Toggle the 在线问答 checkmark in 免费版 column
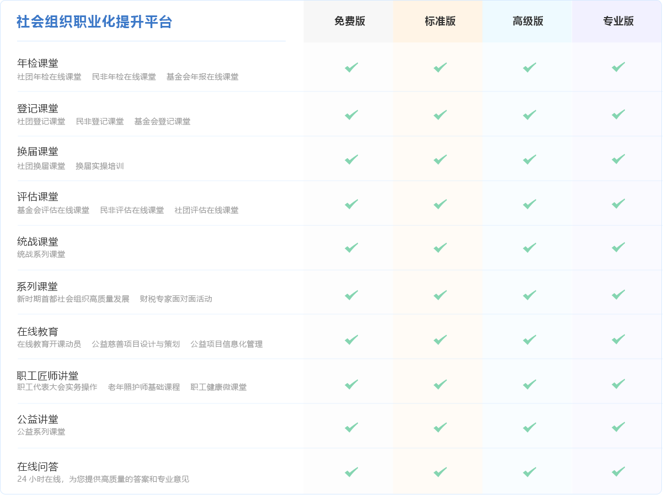This screenshot has height=495, width=663. (x=350, y=472)
